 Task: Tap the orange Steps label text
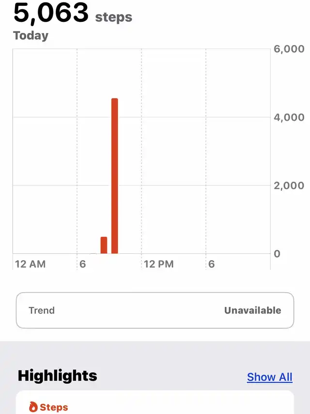54,407
